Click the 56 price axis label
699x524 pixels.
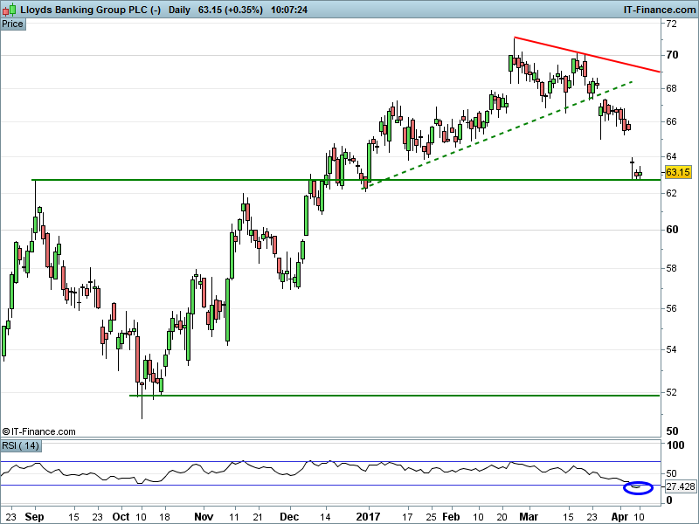[x=671, y=308]
